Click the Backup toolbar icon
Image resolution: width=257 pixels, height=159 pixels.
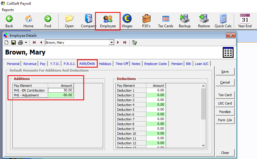click(185, 21)
